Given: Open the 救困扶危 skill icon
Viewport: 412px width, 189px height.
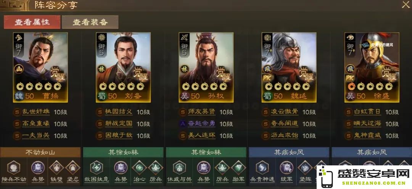Looking at the screenshot, I should pyautogui.click(x=97, y=168).
